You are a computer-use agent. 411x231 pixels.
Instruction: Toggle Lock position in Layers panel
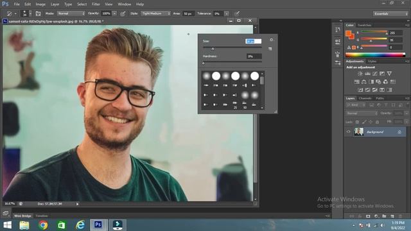(x=371, y=122)
